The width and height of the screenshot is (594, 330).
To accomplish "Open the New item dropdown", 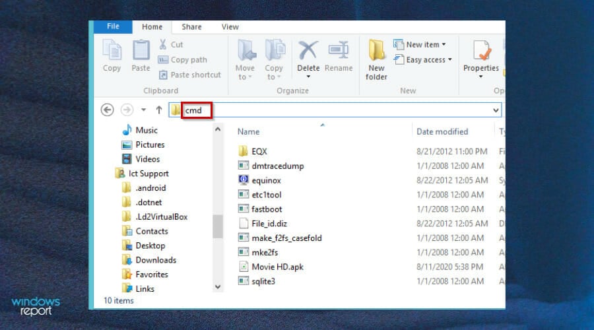I will pos(419,44).
